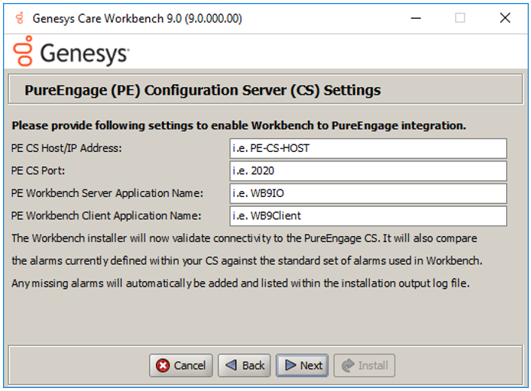Close the Genesys Care Workbench installer
The width and height of the screenshot is (531, 391).
[505, 18]
